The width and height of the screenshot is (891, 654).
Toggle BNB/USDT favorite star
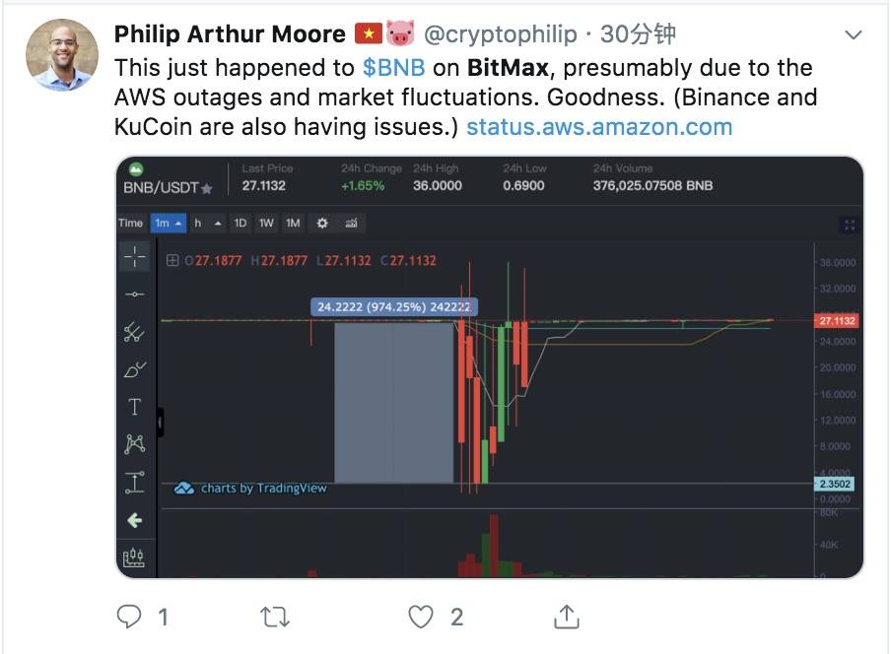point(207,188)
